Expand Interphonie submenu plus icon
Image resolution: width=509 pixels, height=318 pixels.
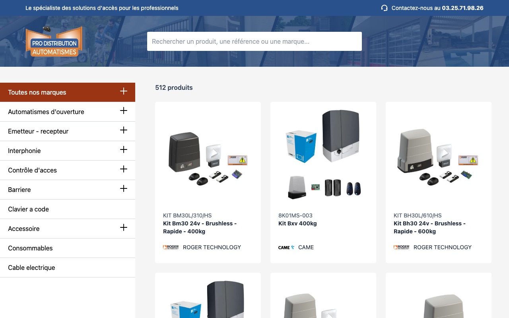[124, 149]
